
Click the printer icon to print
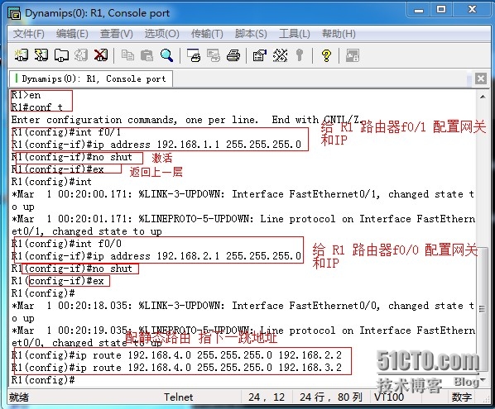click(x=233, y=55)
